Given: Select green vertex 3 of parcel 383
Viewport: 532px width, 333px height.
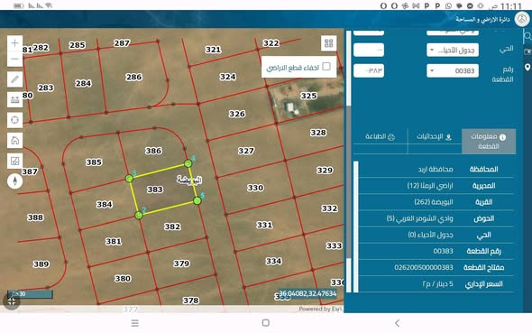Looking at the screenshot, I should [129, 178].
